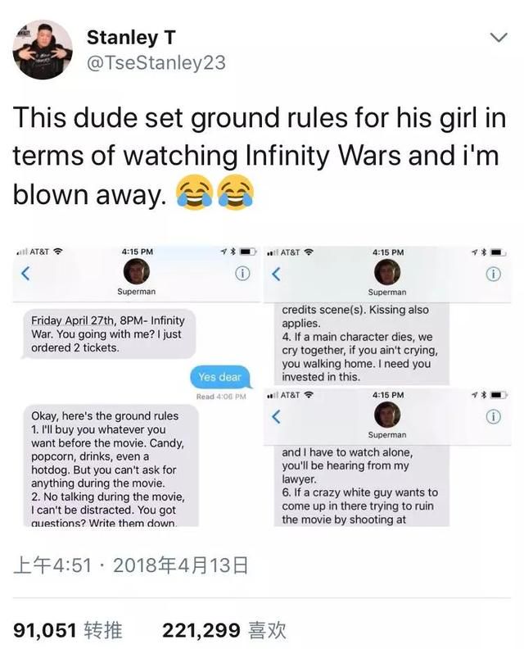The width and height of the screenshot is (524, 649).
Task: Open Stanley T's profile picture
Action: pyautogui.click(x=43, y=50)
